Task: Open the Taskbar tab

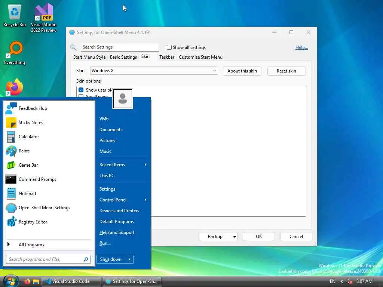Action: (x=167, y=57)
